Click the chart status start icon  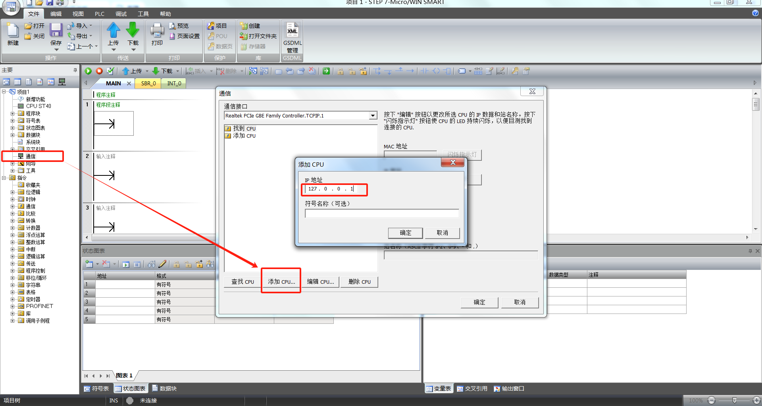pos(126,264)
